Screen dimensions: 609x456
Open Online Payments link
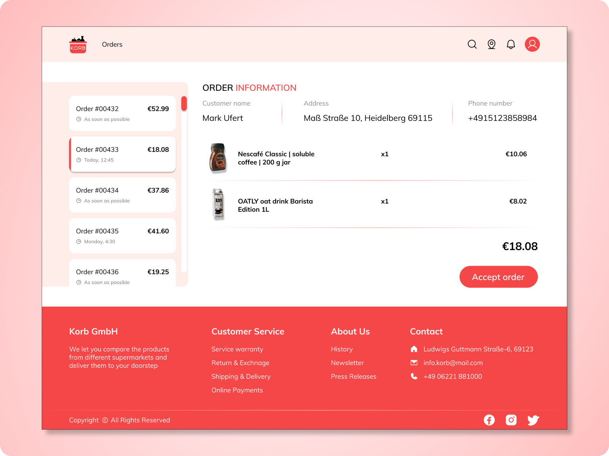(237, 390)
